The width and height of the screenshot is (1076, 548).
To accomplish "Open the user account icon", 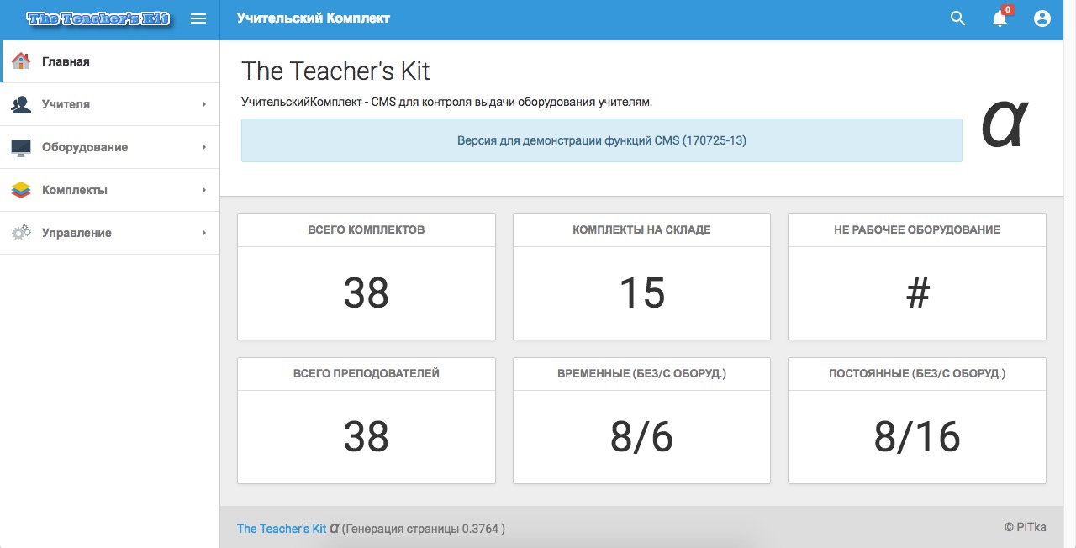I will click(1042, 18).
